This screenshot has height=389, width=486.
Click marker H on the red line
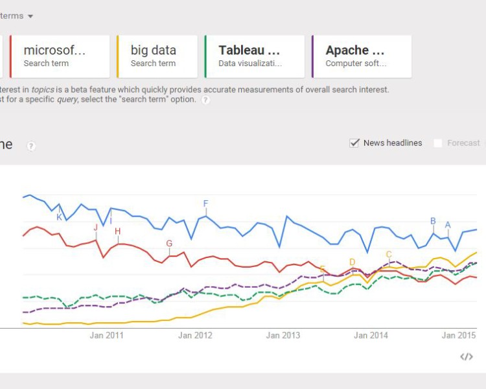[117, 231]
